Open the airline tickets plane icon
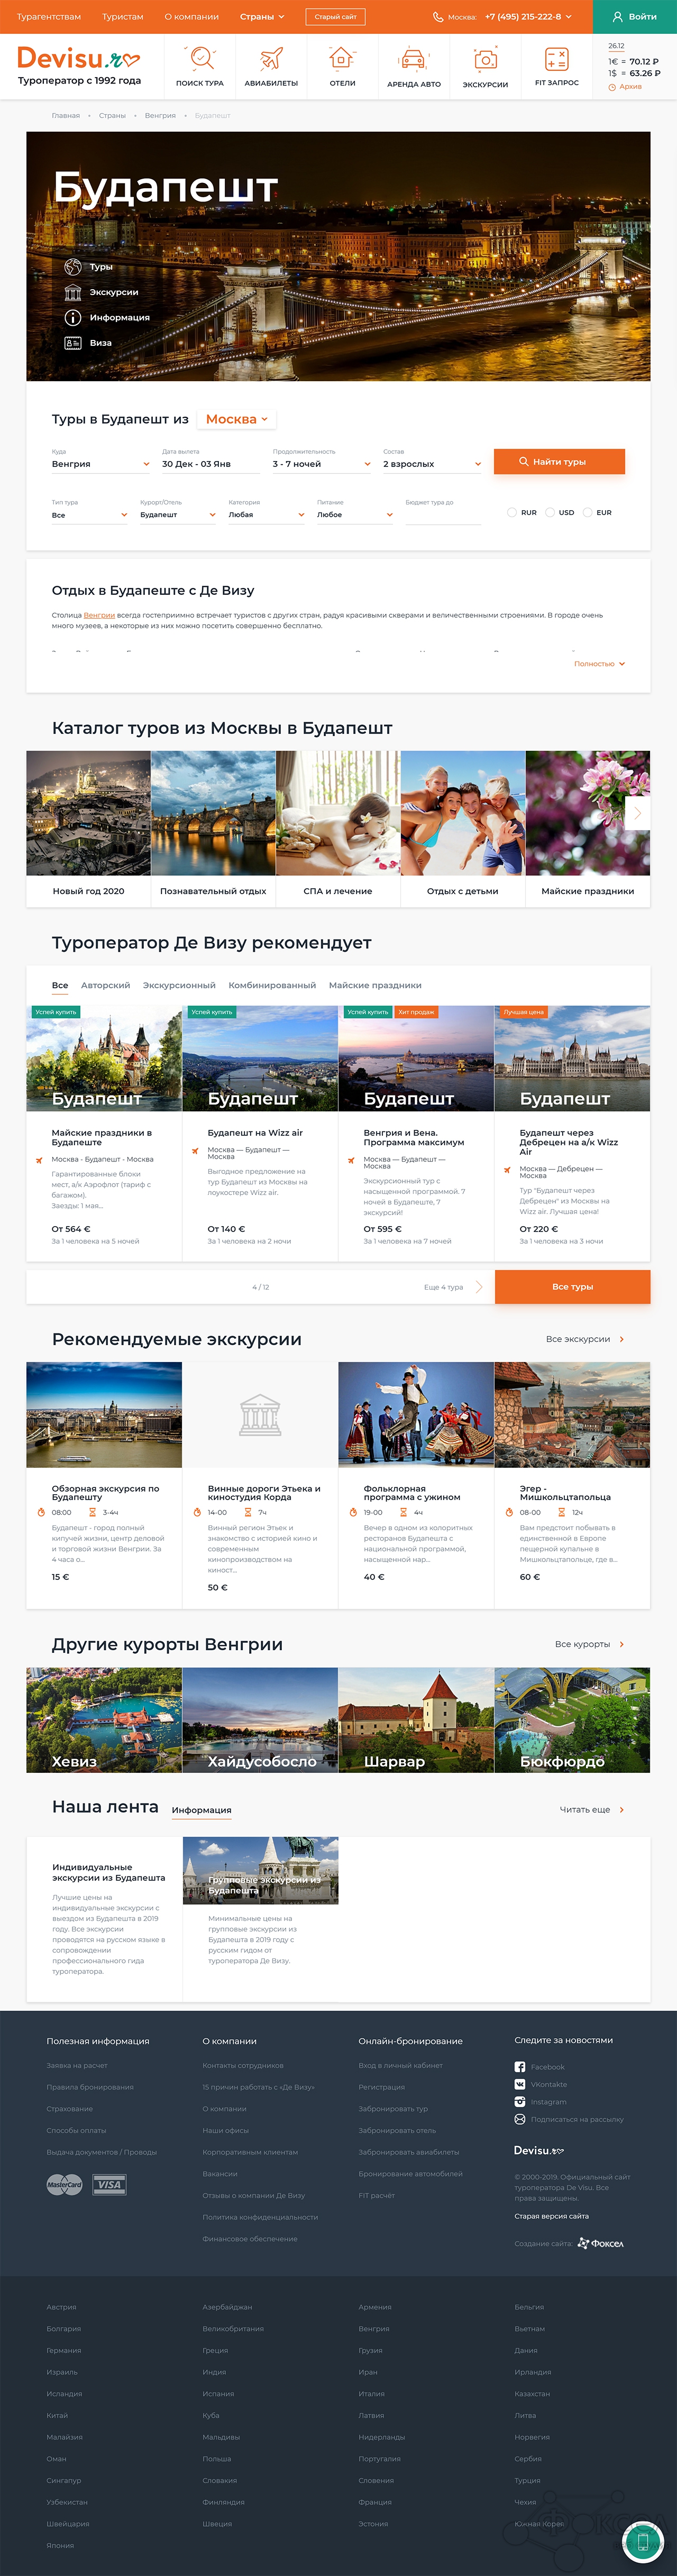Screen dimensions: 677x2576 (x=271, y=58)
